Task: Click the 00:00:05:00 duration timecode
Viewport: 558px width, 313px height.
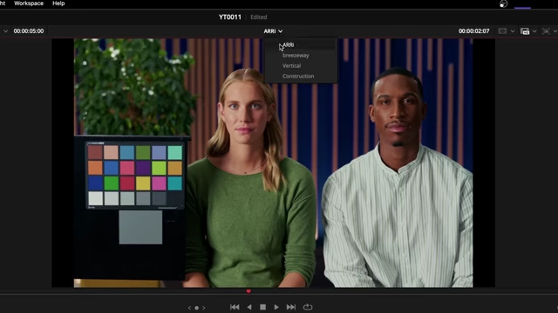Action: point(29,31)
